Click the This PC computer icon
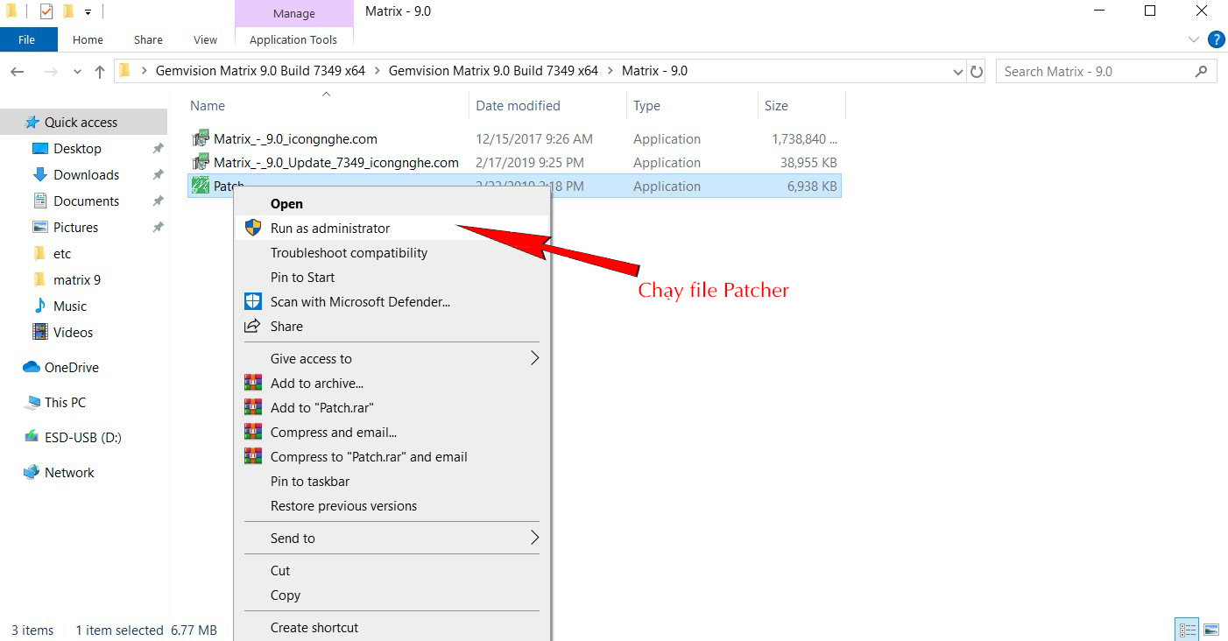This screenshot has width=1228, height=641. 32,403
